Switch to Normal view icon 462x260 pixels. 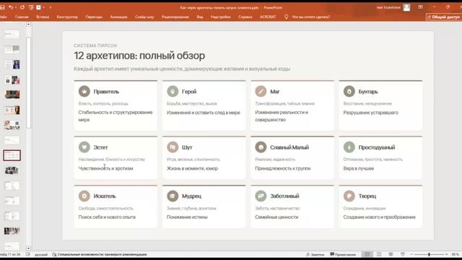[x=367, y=254]
